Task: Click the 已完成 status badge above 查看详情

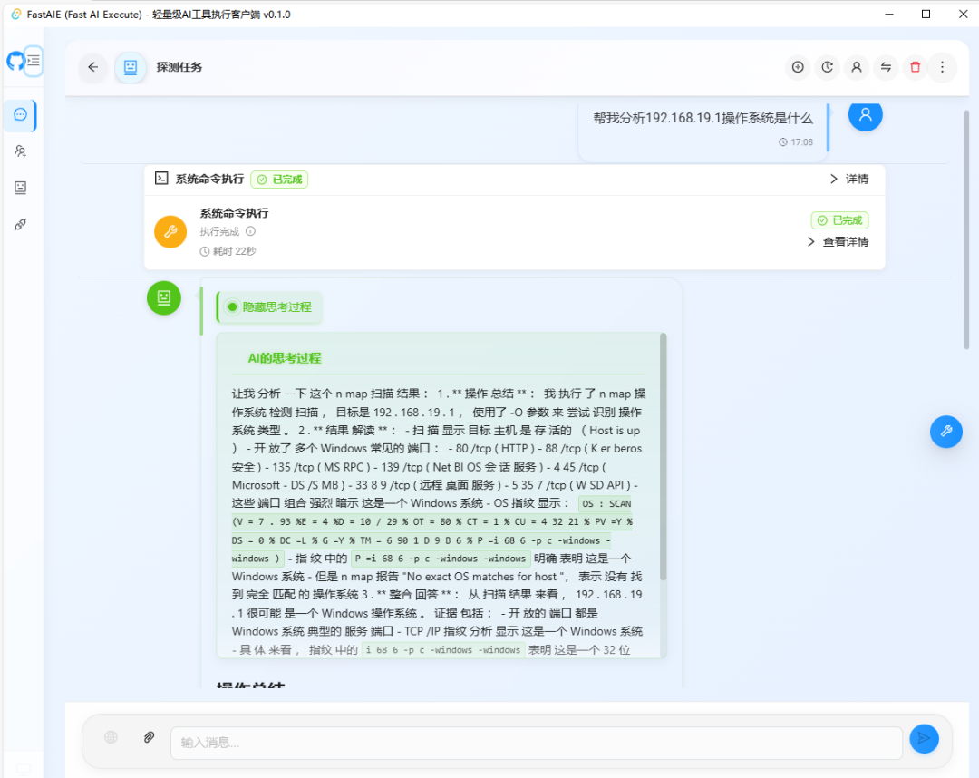Action: 839,220
